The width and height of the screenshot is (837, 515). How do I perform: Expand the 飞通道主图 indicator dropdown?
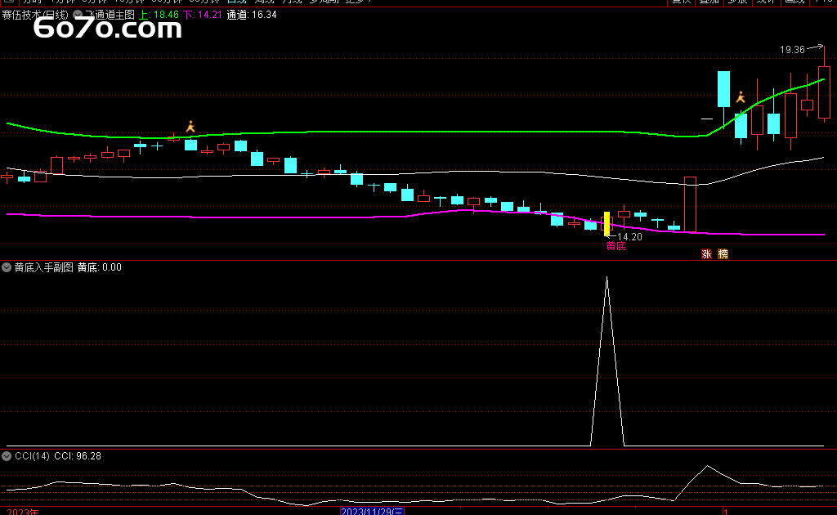point(78,15)
